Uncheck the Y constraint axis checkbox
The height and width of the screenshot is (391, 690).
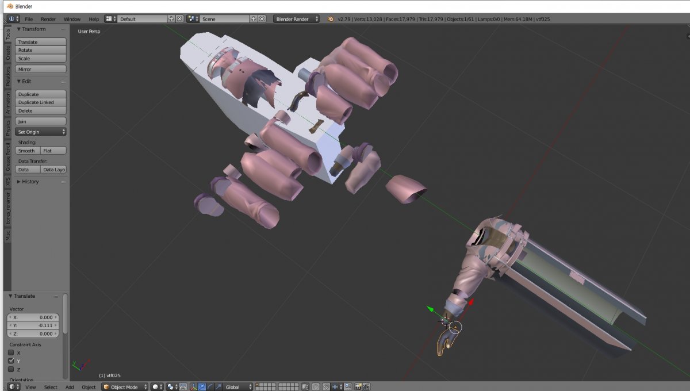click(11, 361)
